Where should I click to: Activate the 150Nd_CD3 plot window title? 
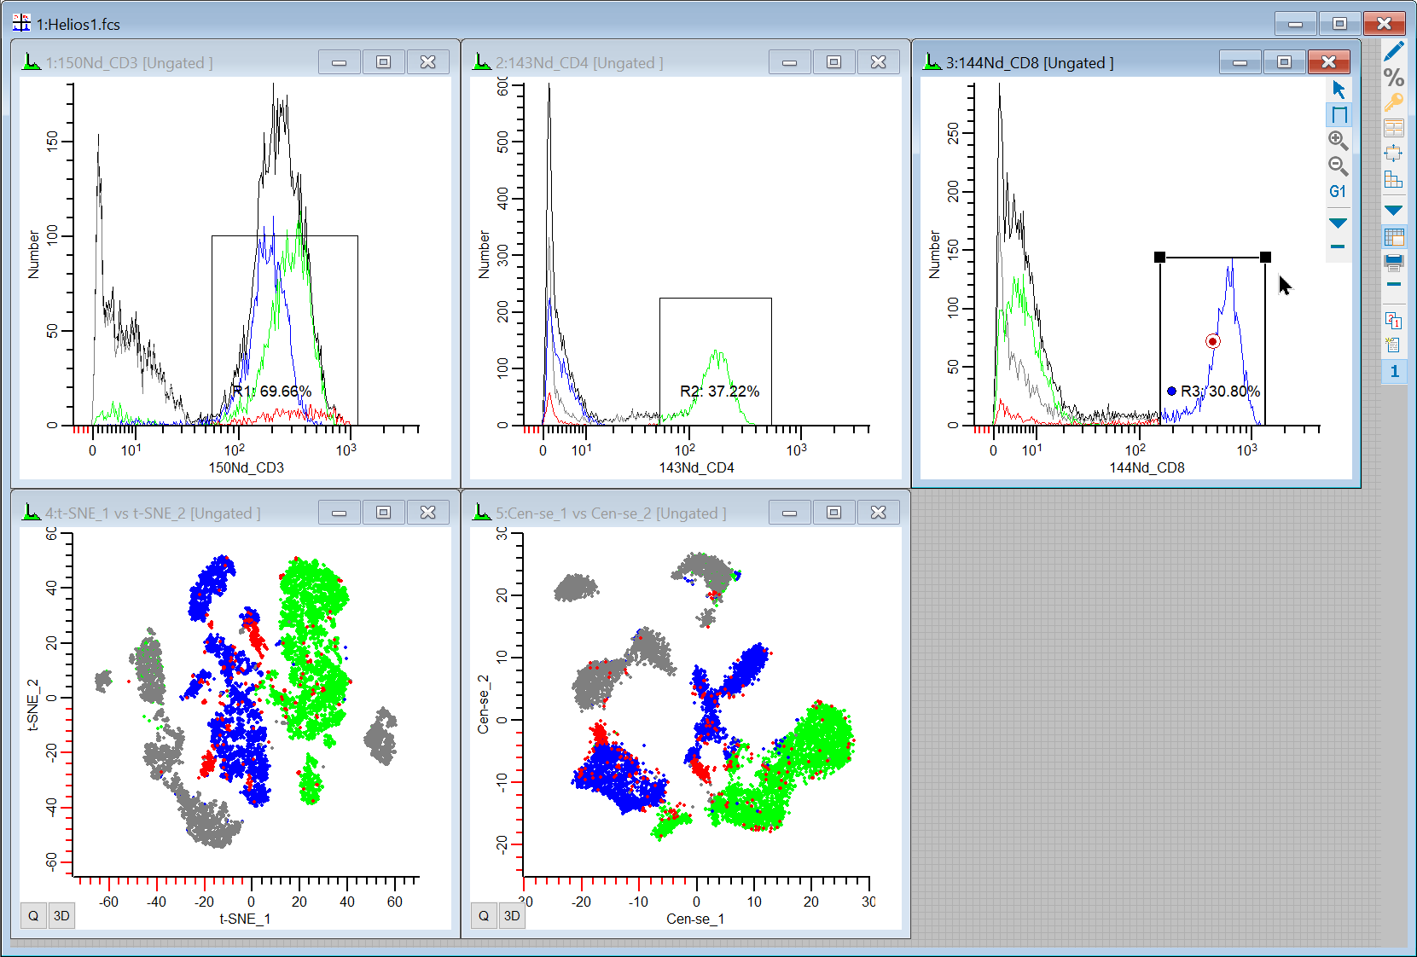[x=129, y=63]
